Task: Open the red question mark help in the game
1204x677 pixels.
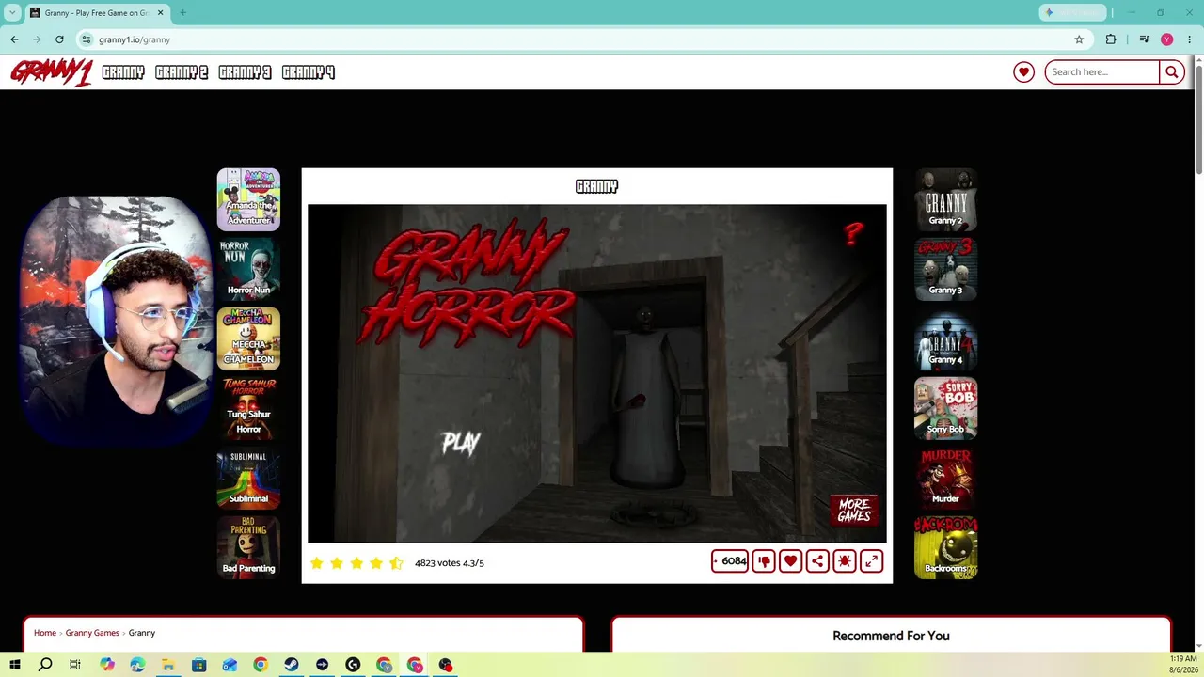Action: pos(853,234)
